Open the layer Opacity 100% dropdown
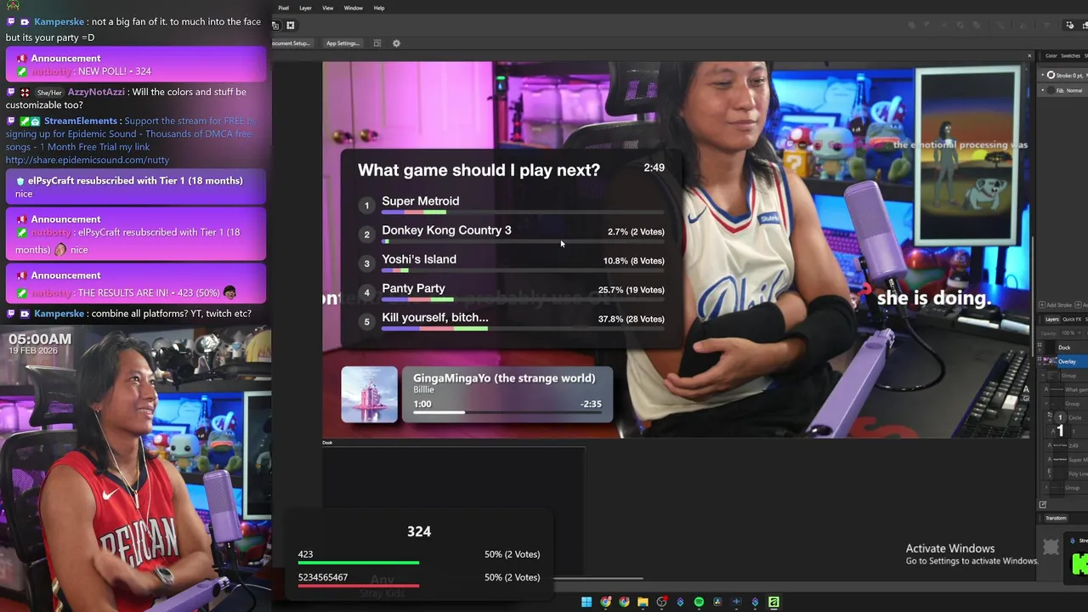Screen dimensions: 1088x612 pyautogui.click(x=1068, y=332)
